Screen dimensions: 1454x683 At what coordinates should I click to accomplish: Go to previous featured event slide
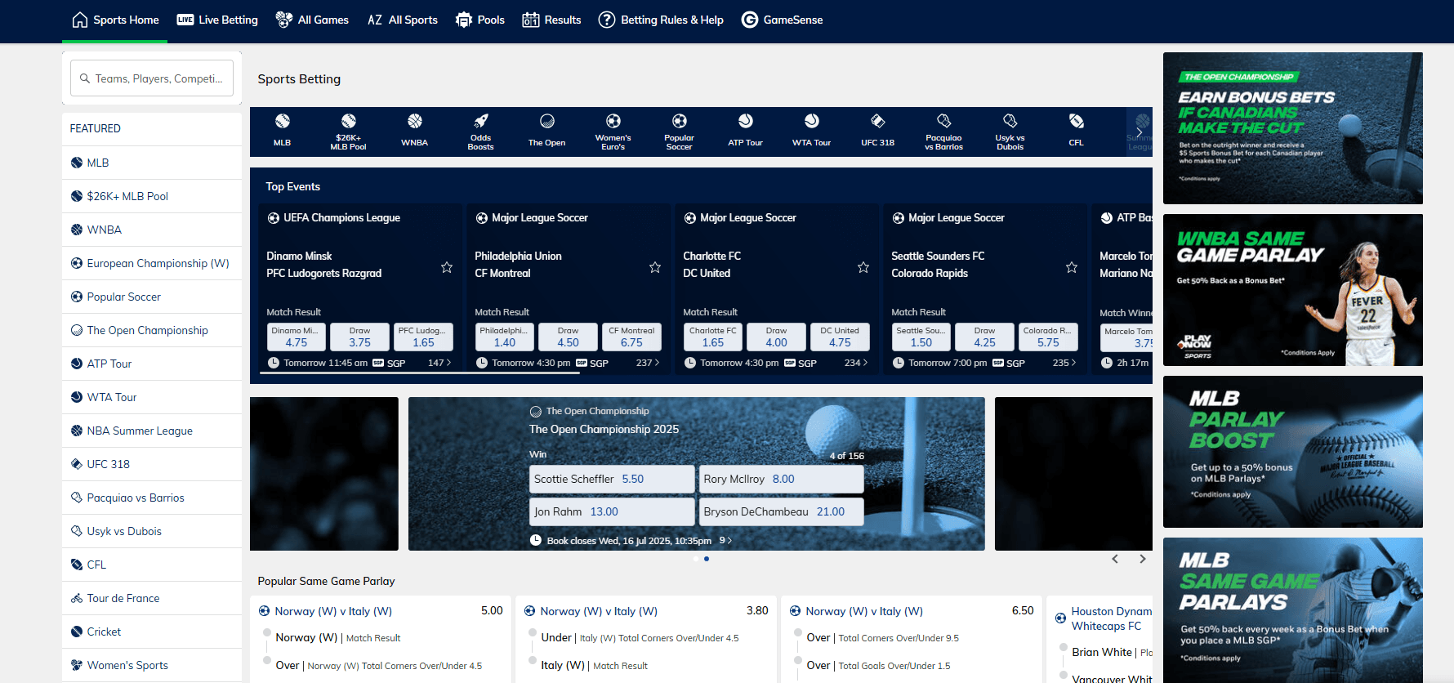click(1115, 559)
